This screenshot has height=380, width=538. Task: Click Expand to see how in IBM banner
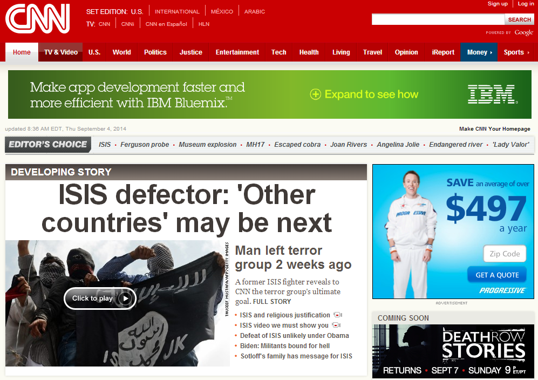[x=371, y=94]
